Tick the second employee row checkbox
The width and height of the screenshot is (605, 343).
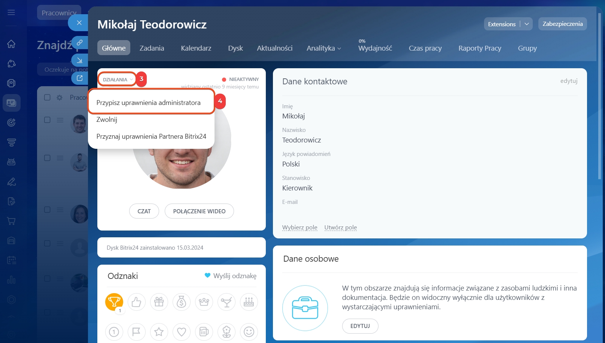pyautogui.click(x=47, y=158)
